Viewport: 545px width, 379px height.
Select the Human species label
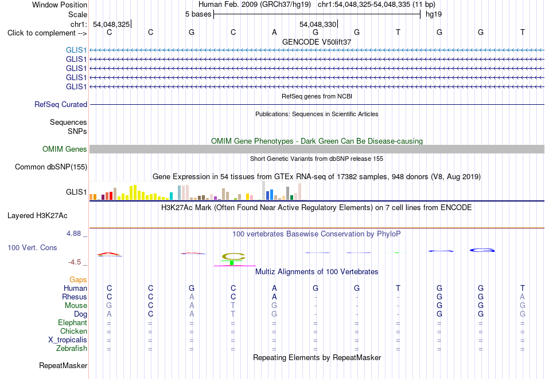(x=75, y=288)
